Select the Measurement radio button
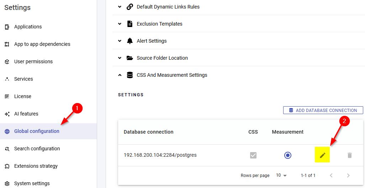 287,155
